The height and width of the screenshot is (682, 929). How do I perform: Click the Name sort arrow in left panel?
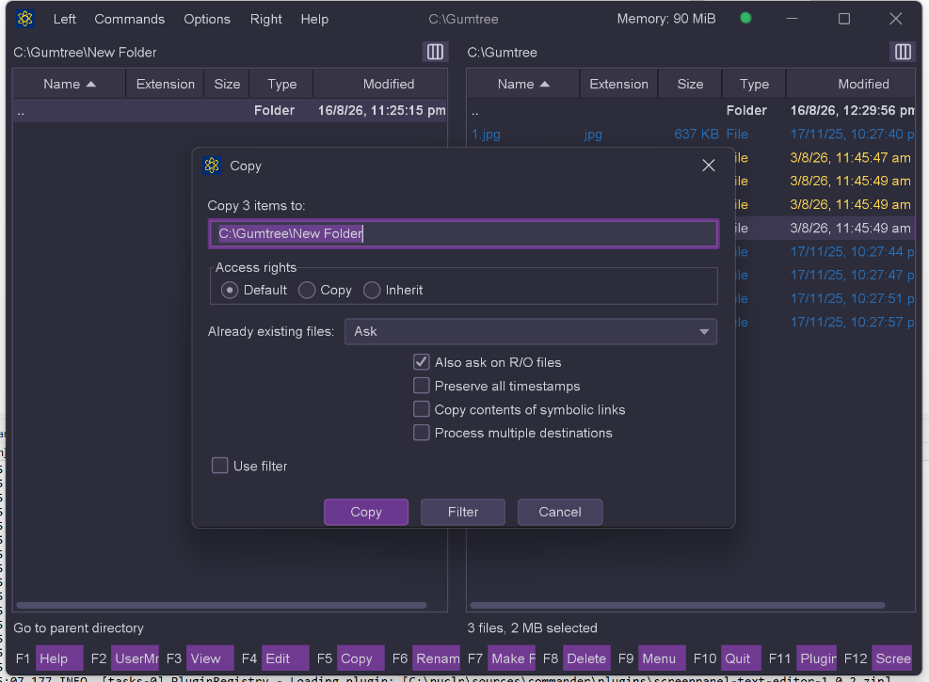90,84
